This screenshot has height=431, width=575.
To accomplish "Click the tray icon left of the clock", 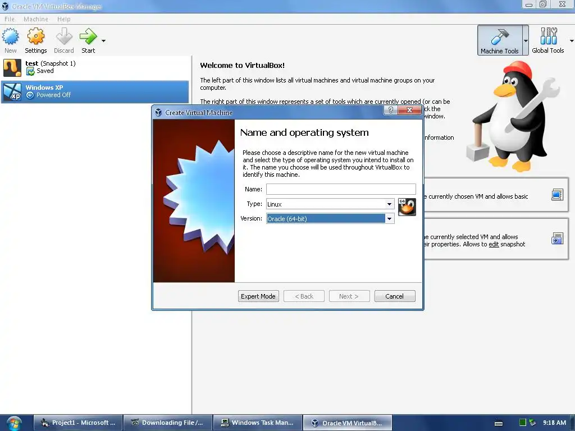I will click(532, 423).
